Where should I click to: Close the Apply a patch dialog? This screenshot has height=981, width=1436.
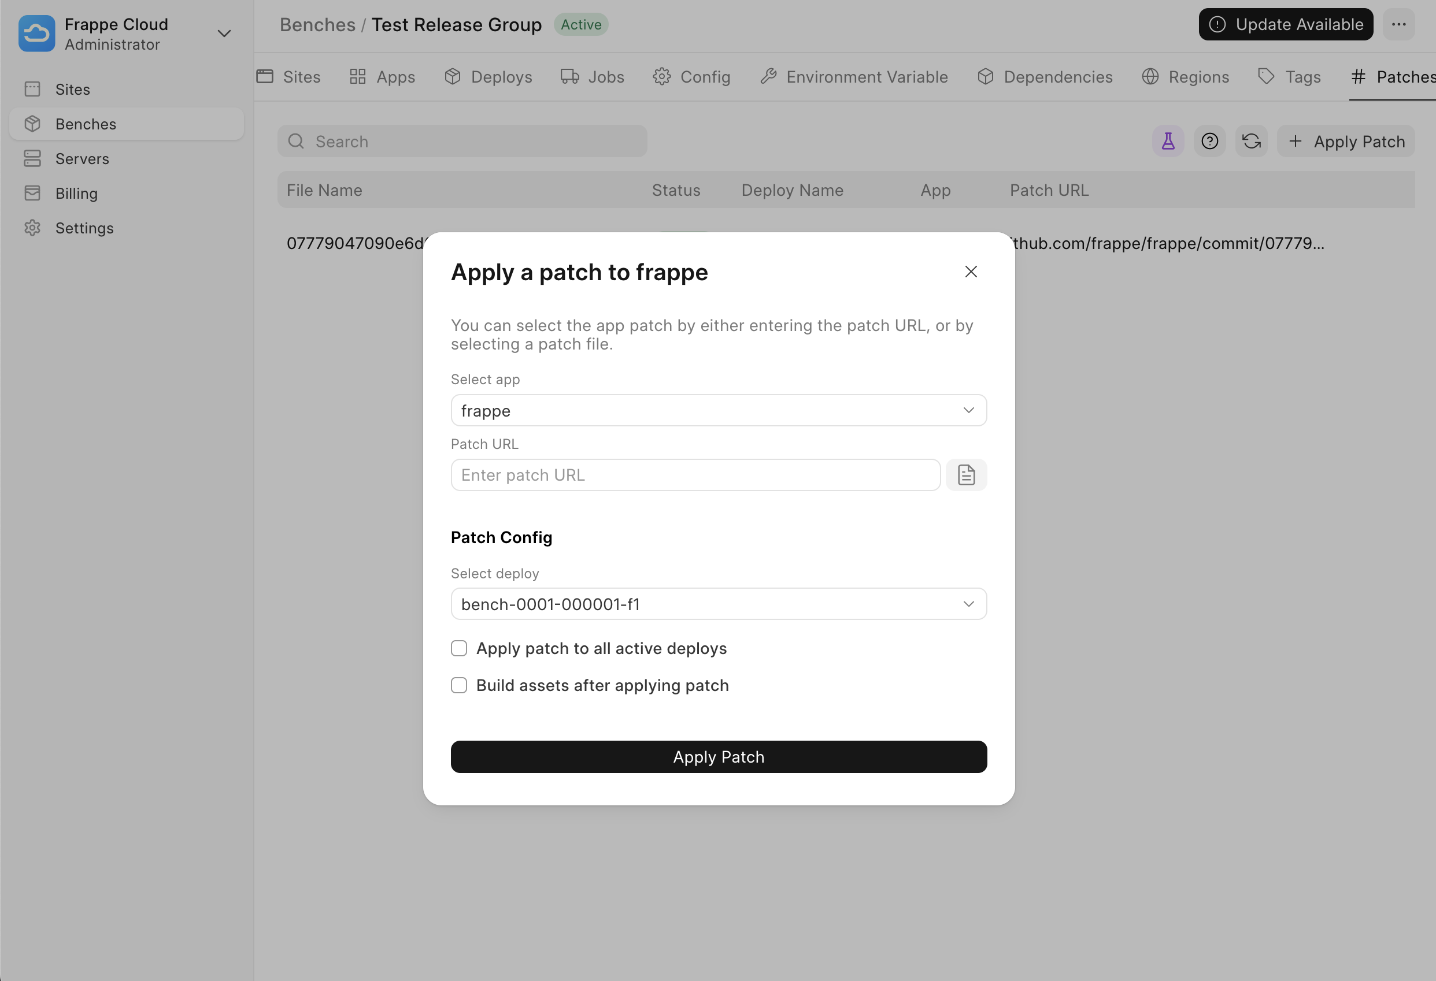coord(971,272)
